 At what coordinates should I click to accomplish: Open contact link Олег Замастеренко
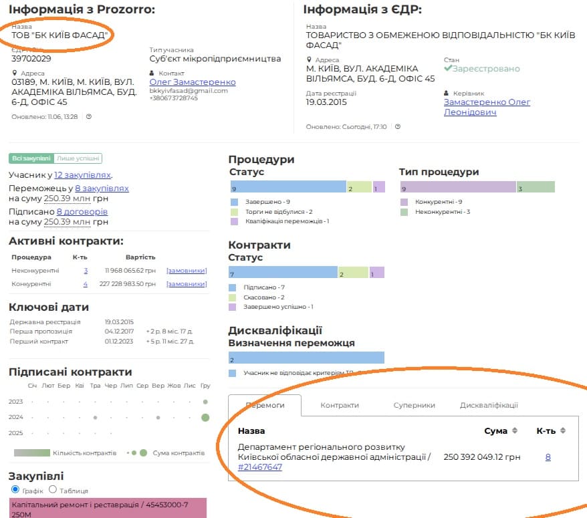click(193, 82)
